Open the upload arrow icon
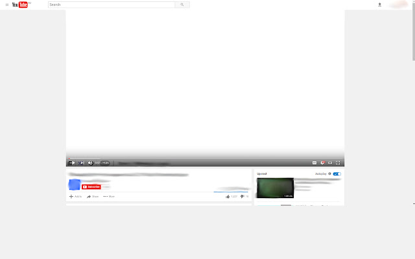Screen dimensions: 415x259 tap(379, 5)
